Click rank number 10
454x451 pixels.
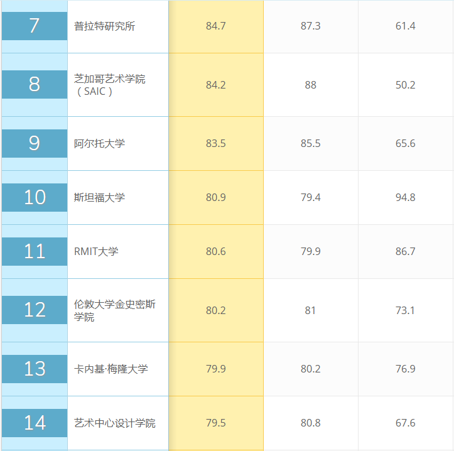click(x=35, y=197)
